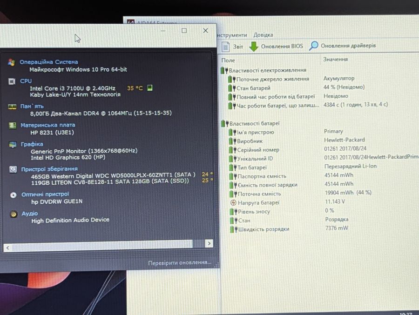The image size is (419, 315).
Task: Click the battery icon beside Стан батарей
Action: point(232,88)
